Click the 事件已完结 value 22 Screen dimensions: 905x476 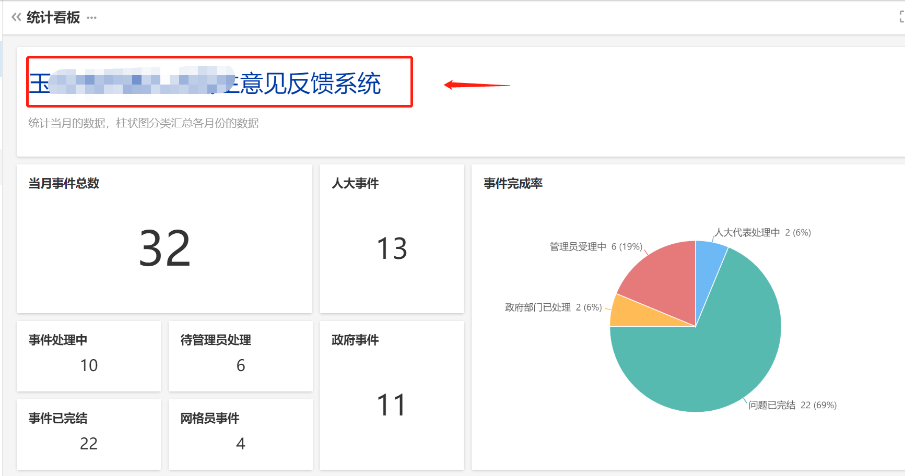point(89,444)
